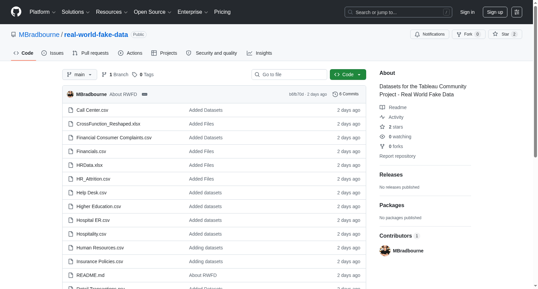Open the Releases heading link

coord(391,175)
